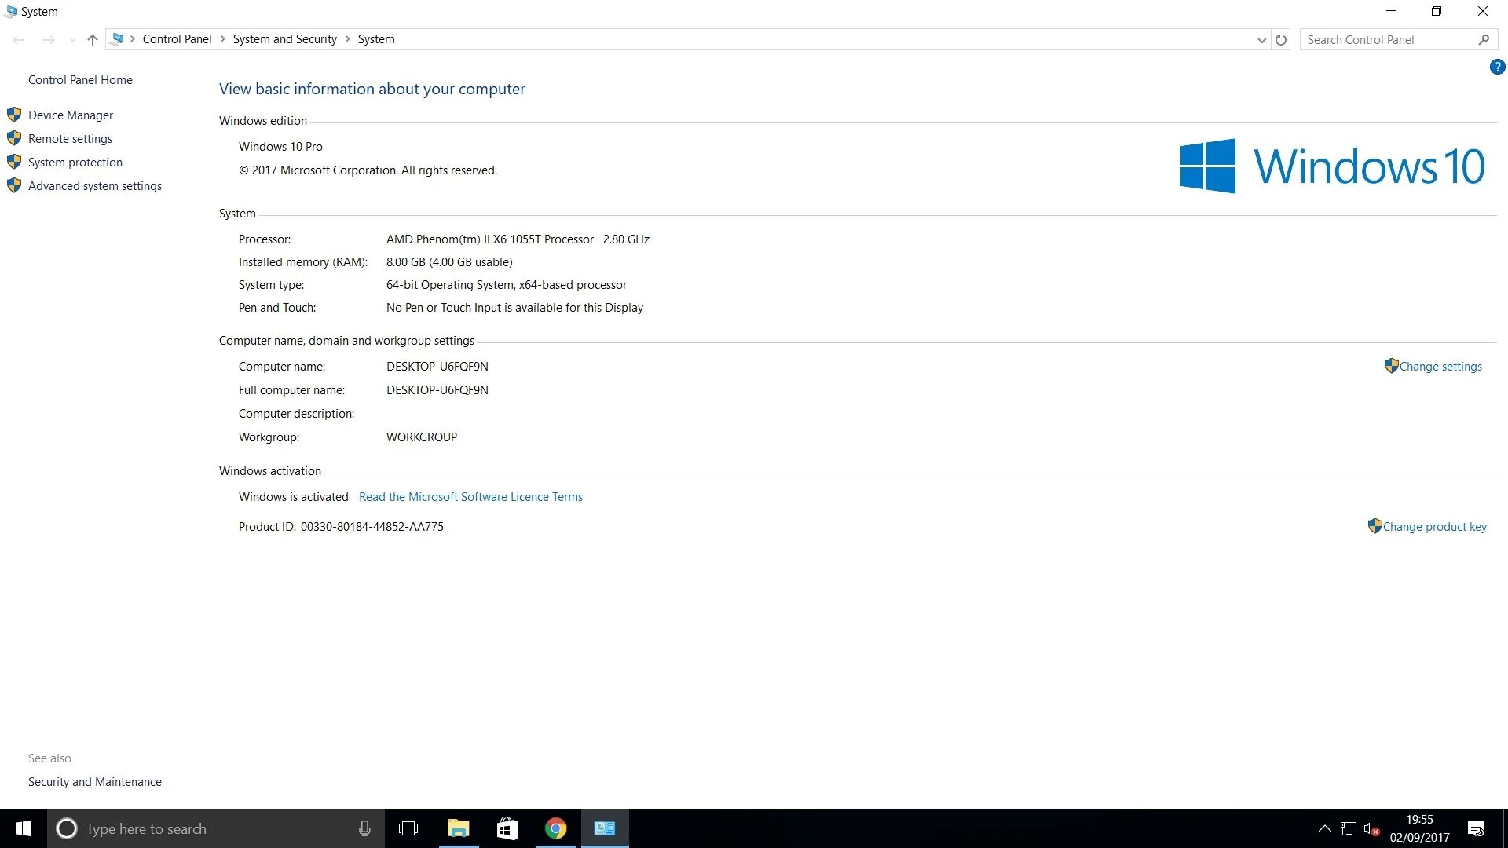Click the blue help question mark icon

pos(1497,68)
